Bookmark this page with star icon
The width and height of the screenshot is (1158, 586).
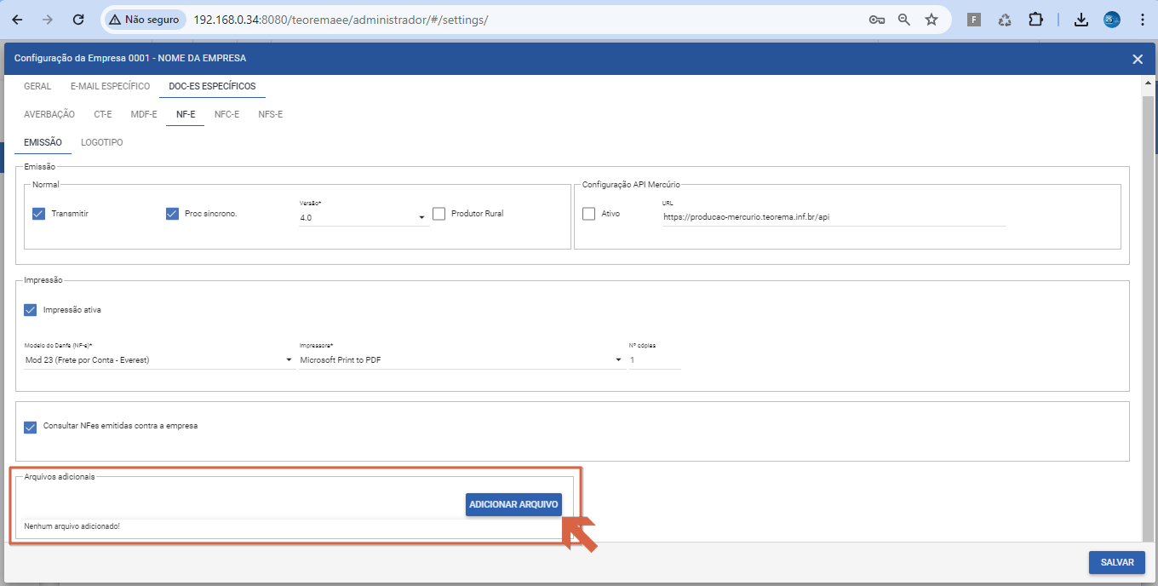pos(932,20)
